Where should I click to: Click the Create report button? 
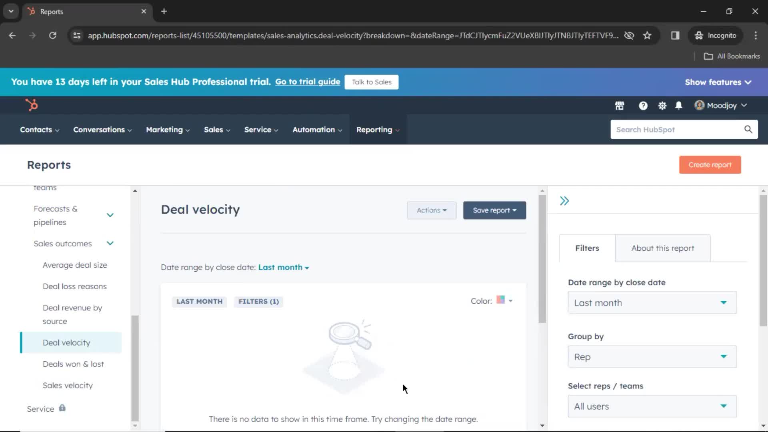click(710, 164)
